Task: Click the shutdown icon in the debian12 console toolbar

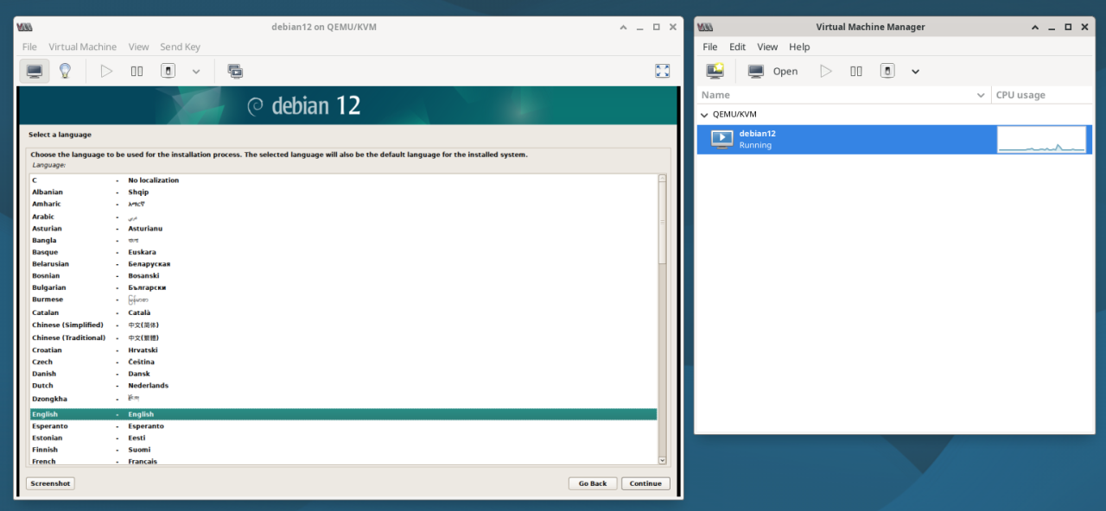Action: tap(168, 71)
